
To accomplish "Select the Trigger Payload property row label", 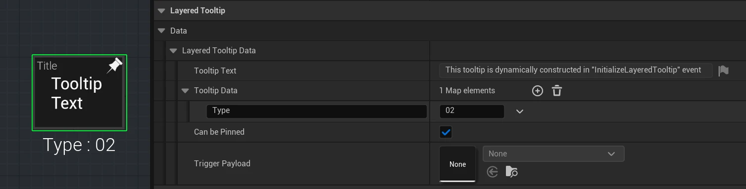I will click(222, 164).
